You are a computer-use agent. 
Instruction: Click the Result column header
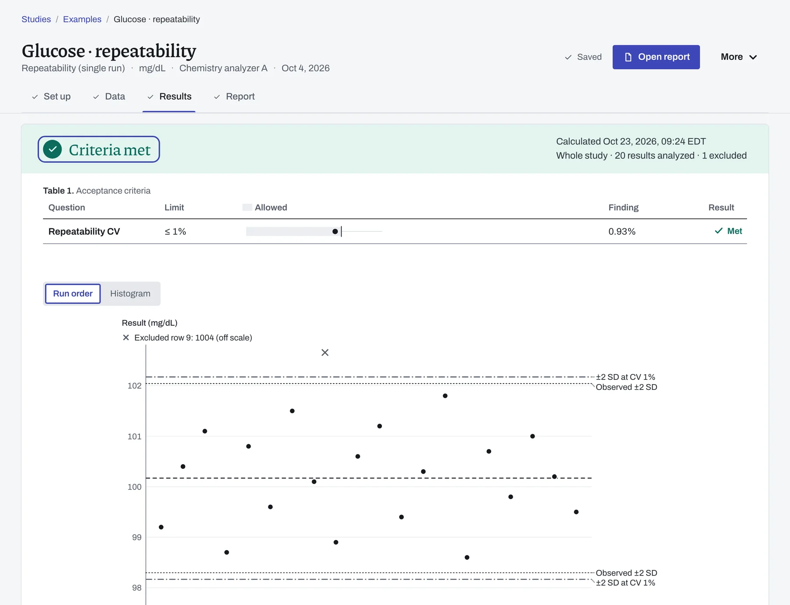(x=721, y=207)
